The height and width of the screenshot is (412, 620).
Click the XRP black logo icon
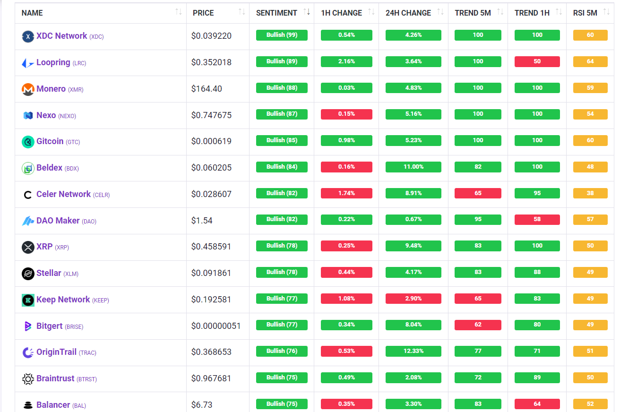28,247
